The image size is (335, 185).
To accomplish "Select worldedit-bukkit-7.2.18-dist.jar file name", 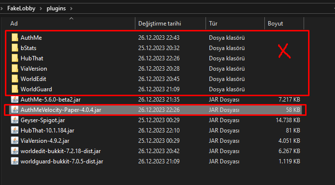I will tap(60, 151).
